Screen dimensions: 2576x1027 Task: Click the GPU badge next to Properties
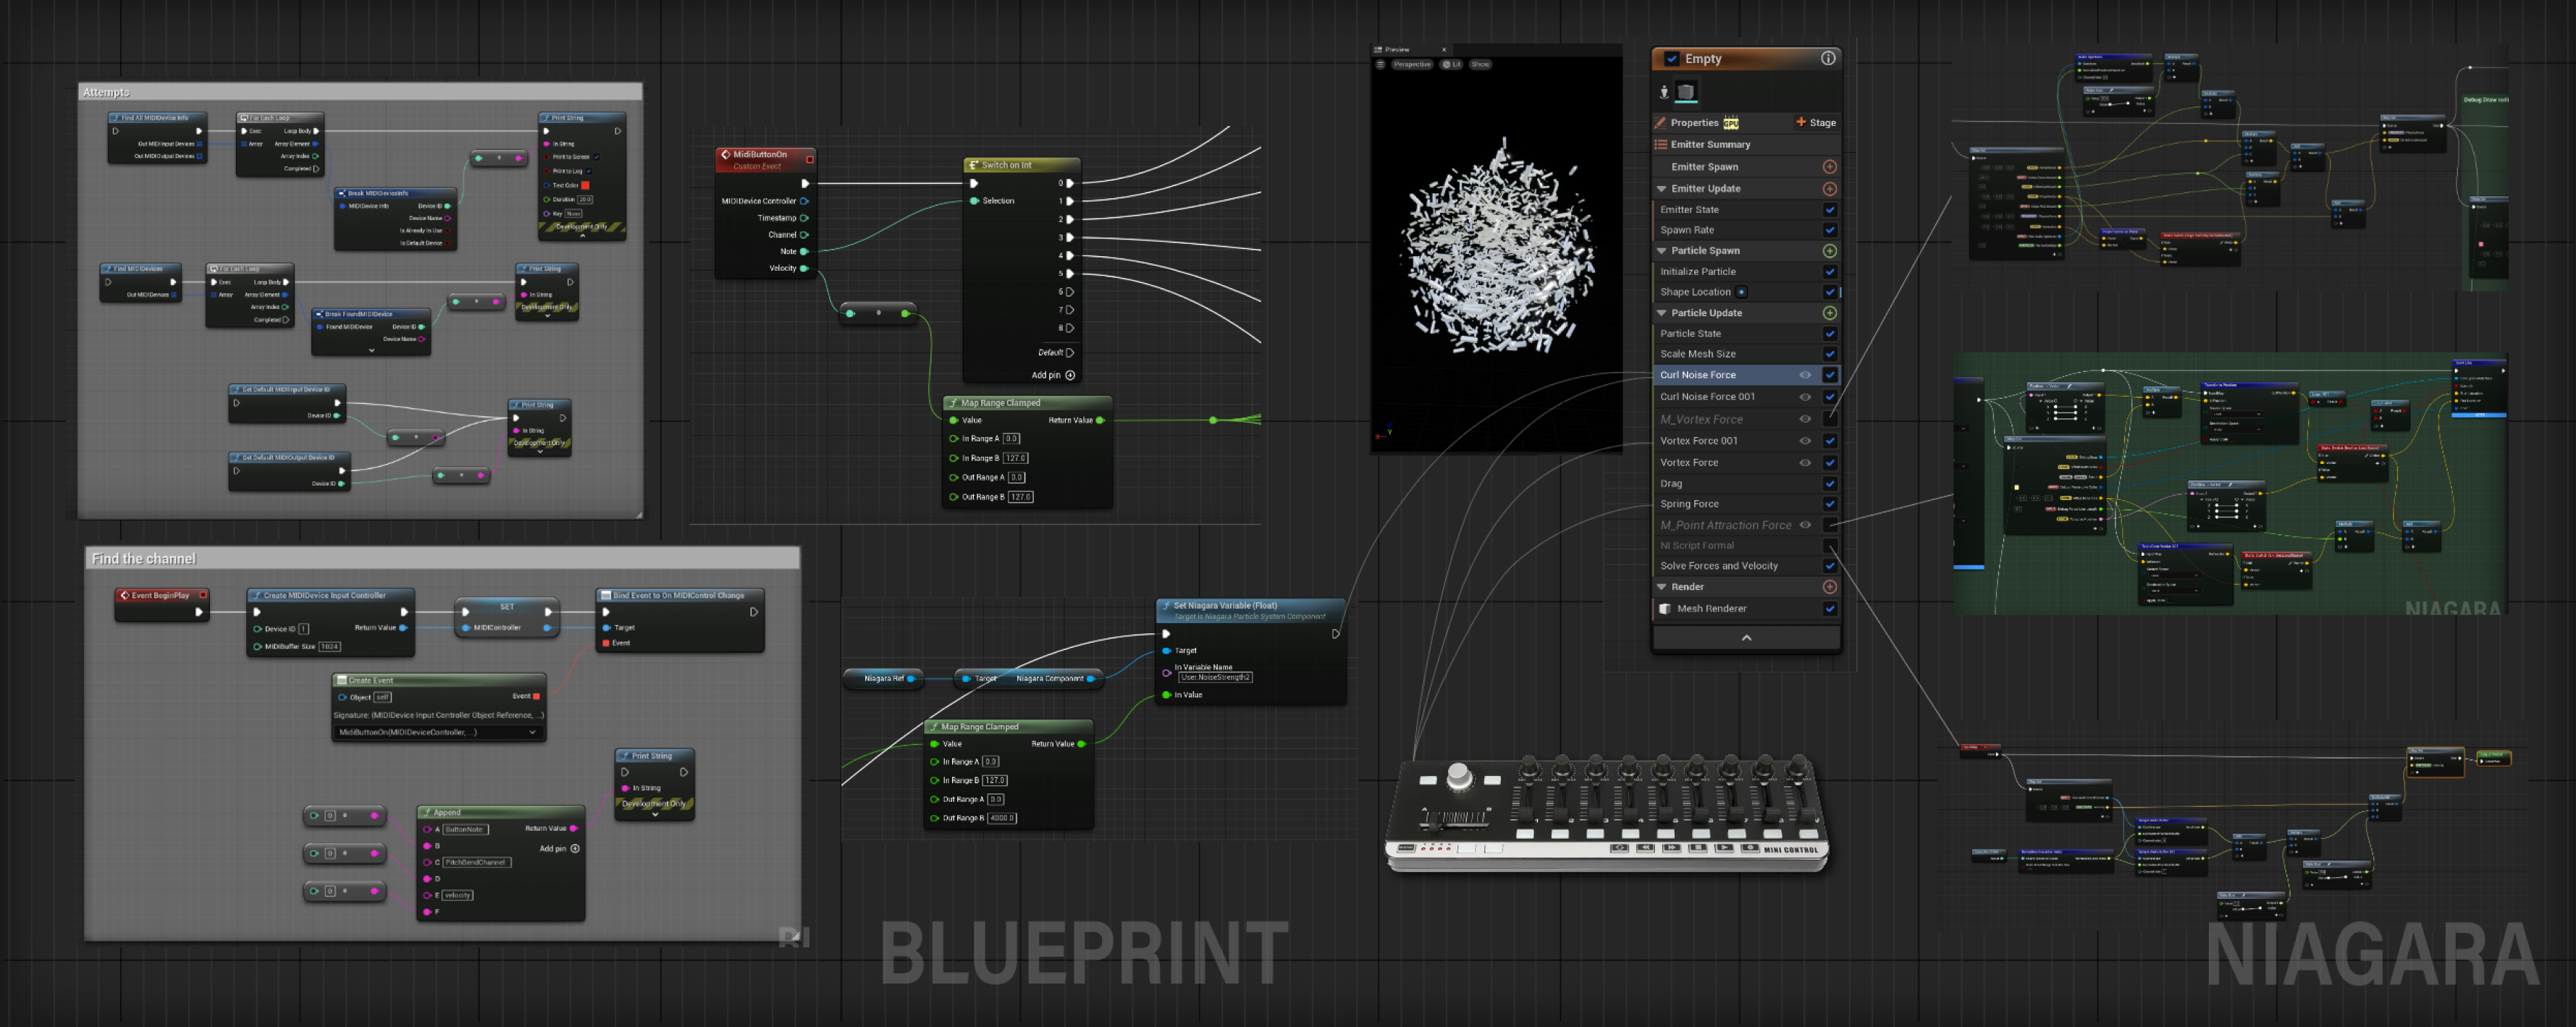pos(1731,123)
